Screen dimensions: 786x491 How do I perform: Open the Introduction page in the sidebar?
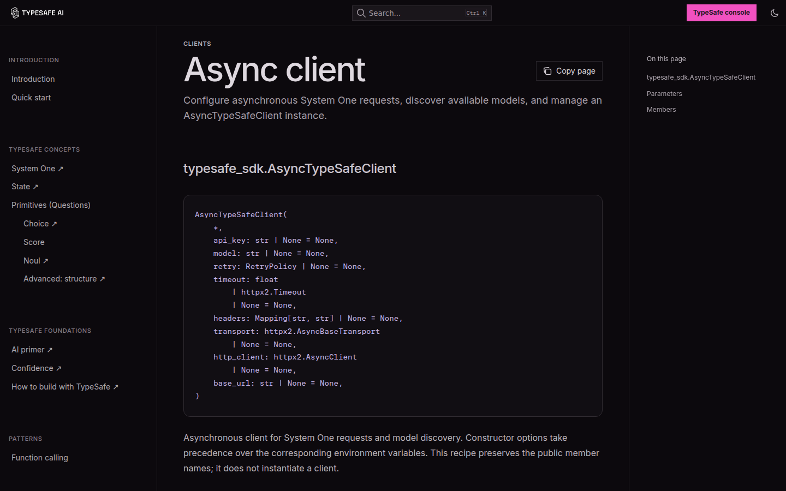point(33,79)
